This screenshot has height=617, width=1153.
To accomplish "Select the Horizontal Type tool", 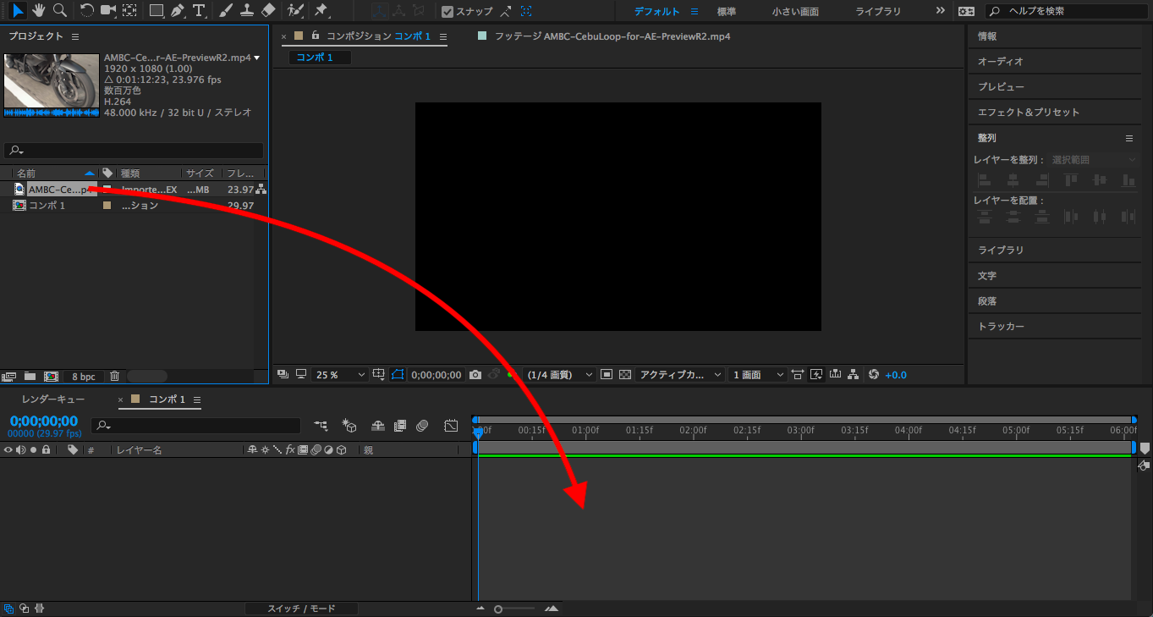I will 199,10.
